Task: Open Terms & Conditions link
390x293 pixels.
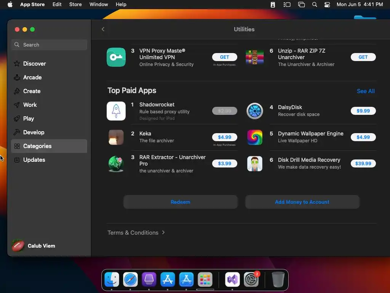Action: tap(136, 232)
